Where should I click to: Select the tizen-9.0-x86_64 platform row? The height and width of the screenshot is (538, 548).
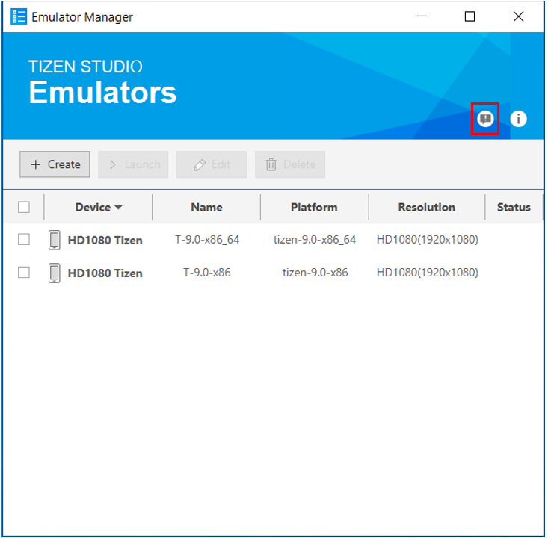click(x=314, y=240)
